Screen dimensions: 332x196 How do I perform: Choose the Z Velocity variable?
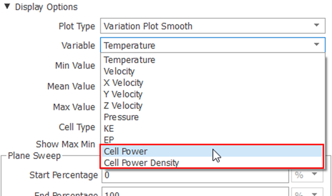coord(123,106)
